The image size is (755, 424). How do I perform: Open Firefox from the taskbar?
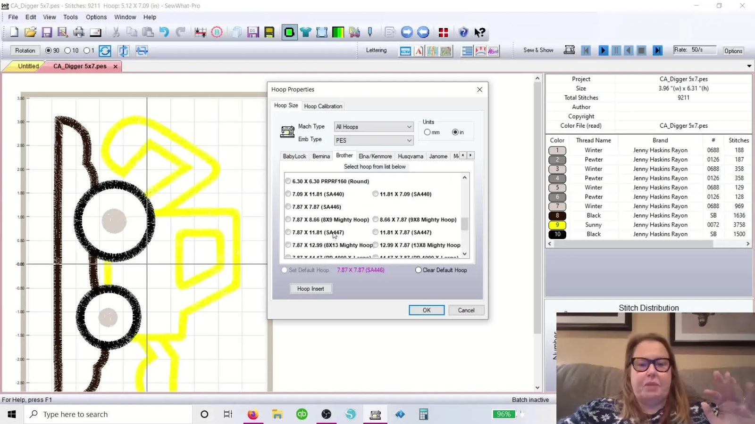pyautogui.click(x=253, y=414)
